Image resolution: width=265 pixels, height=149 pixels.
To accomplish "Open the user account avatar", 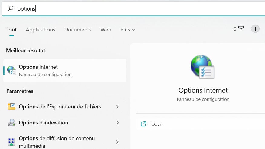I will pos(255,29).
